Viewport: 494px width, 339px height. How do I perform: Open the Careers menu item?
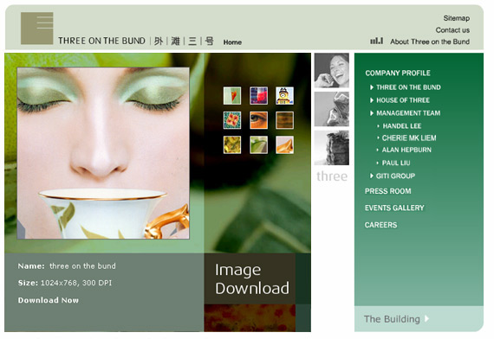[x=380, y=225]
